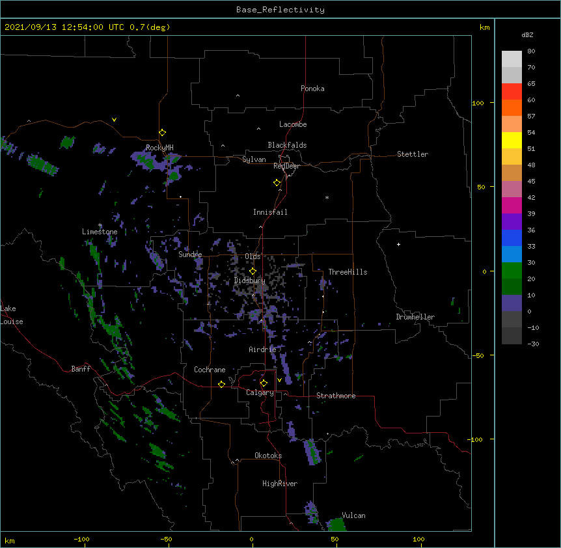Click the ThreeHills label
This screenshot has width=561, height=548.
coord(348,272)
